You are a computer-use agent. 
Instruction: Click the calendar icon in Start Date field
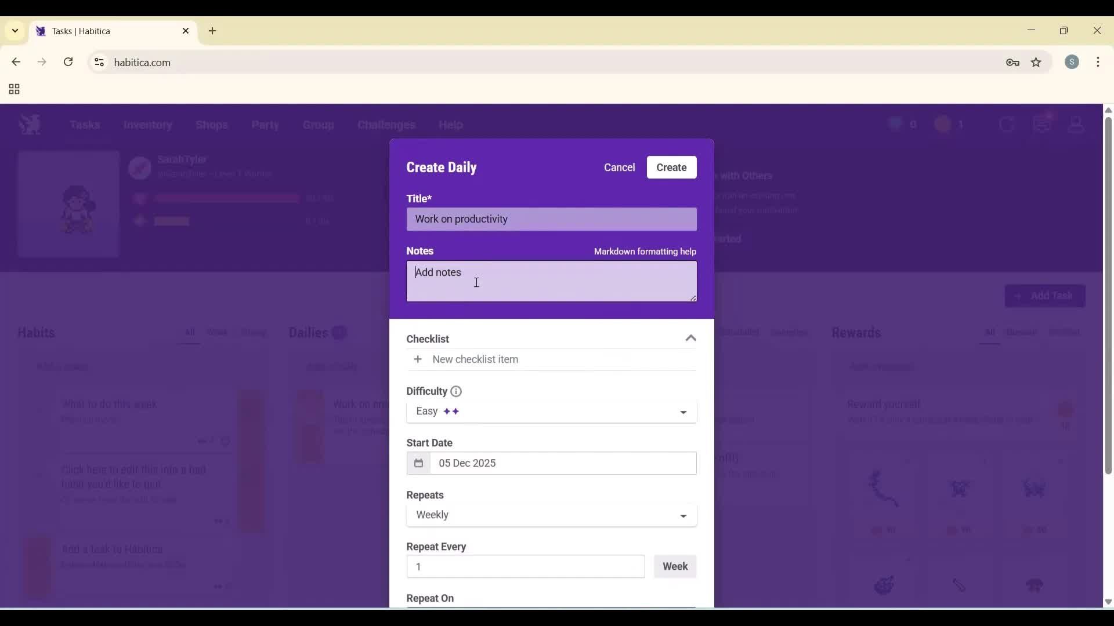(x=419, y=463)
